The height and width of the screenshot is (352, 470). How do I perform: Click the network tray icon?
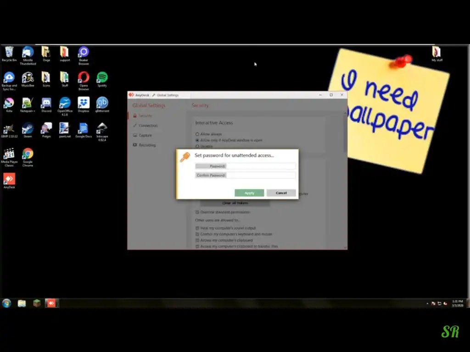439,303
